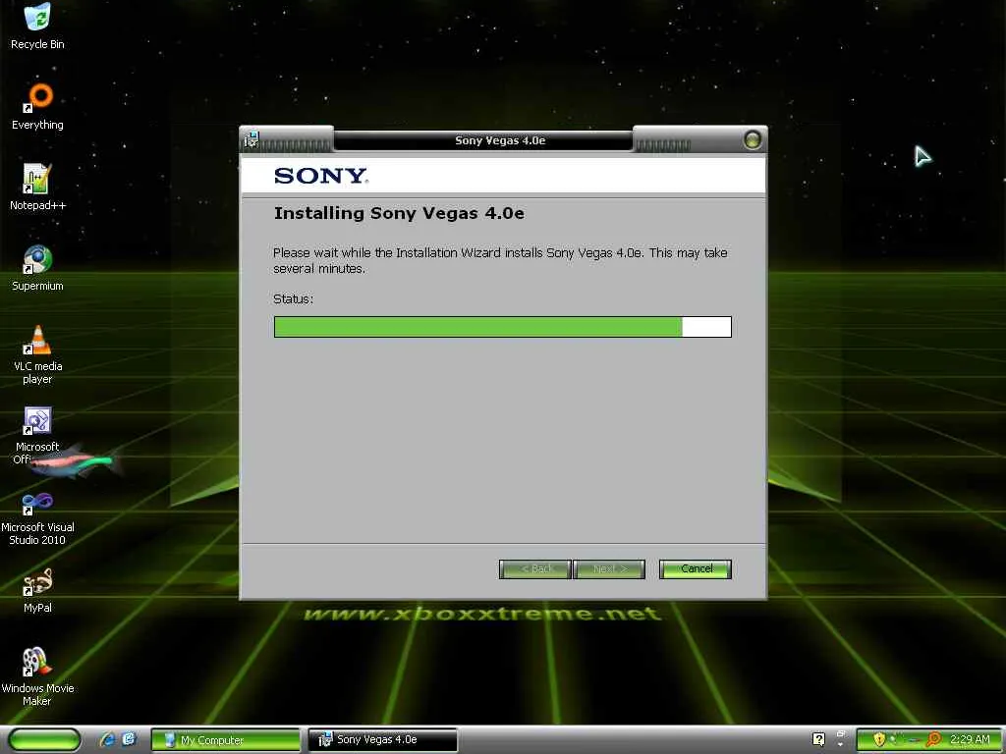Click the 'Installing Sony Vegas 4.0e' heading
This screenshot has width=1006, height=754.
pyautogui.click(x=399, y=213)
